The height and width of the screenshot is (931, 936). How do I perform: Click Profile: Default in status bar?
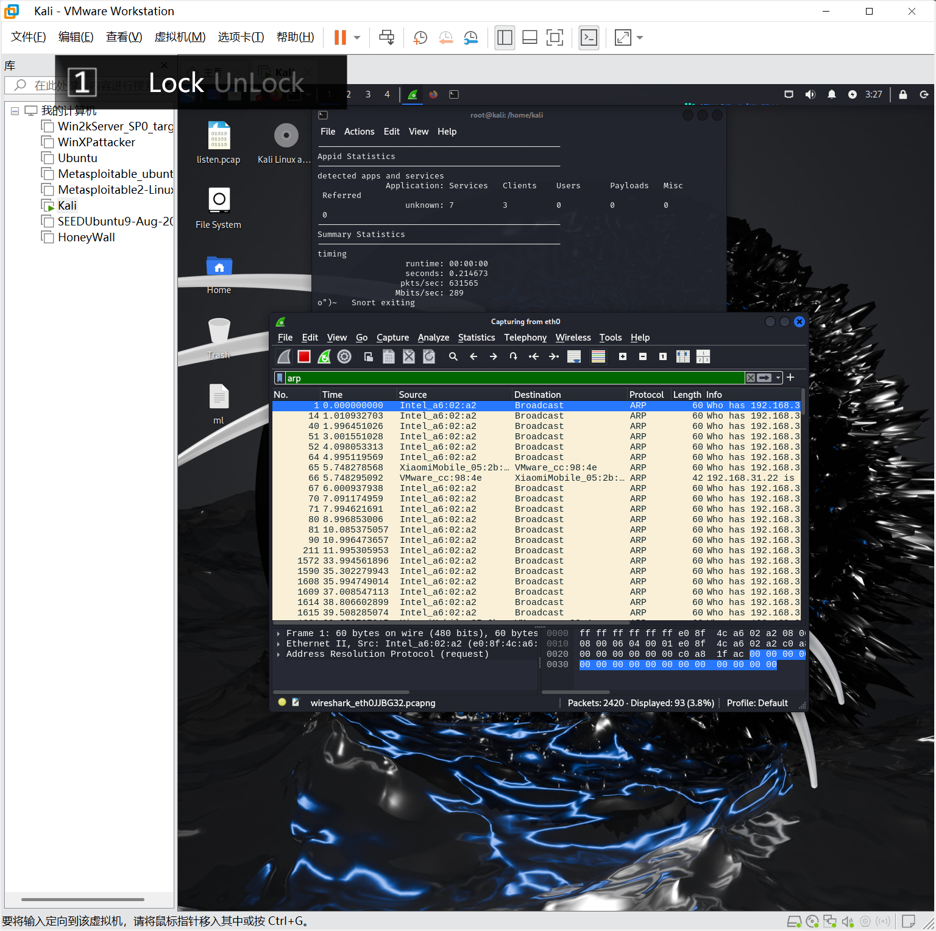pos(757,703)
